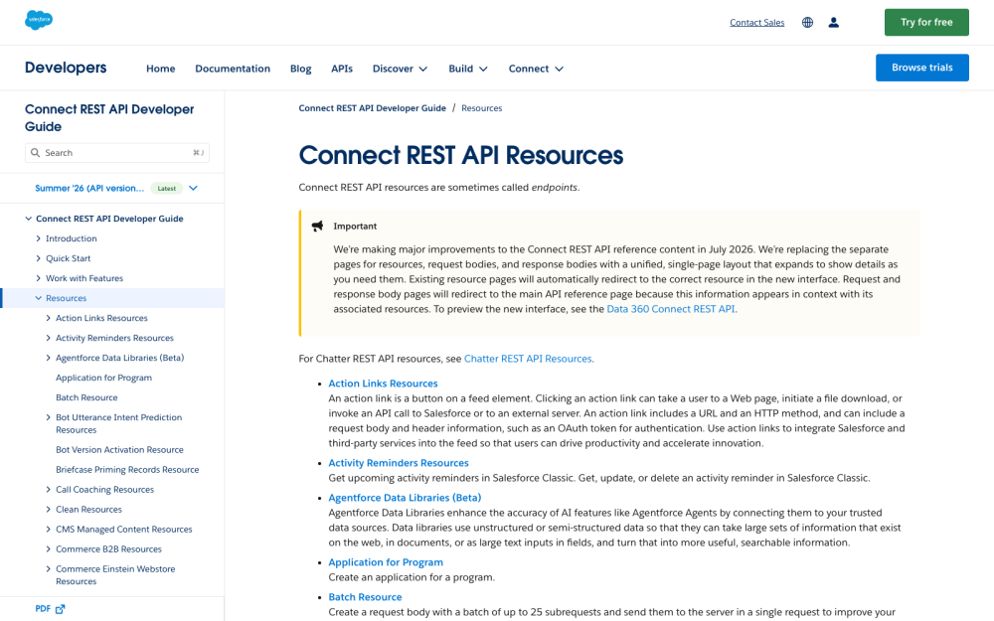The width and height of the screenshot is (994, 621).
Task: Click the Contact Sales link
Action: (x=756, y=23)
